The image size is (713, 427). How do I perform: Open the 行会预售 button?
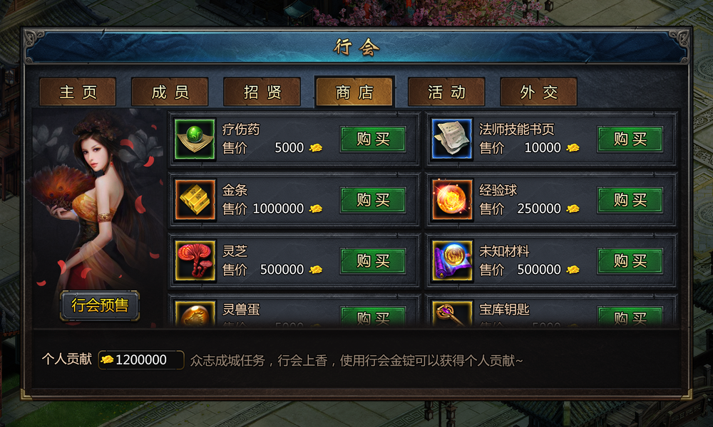tap(100, 305)
